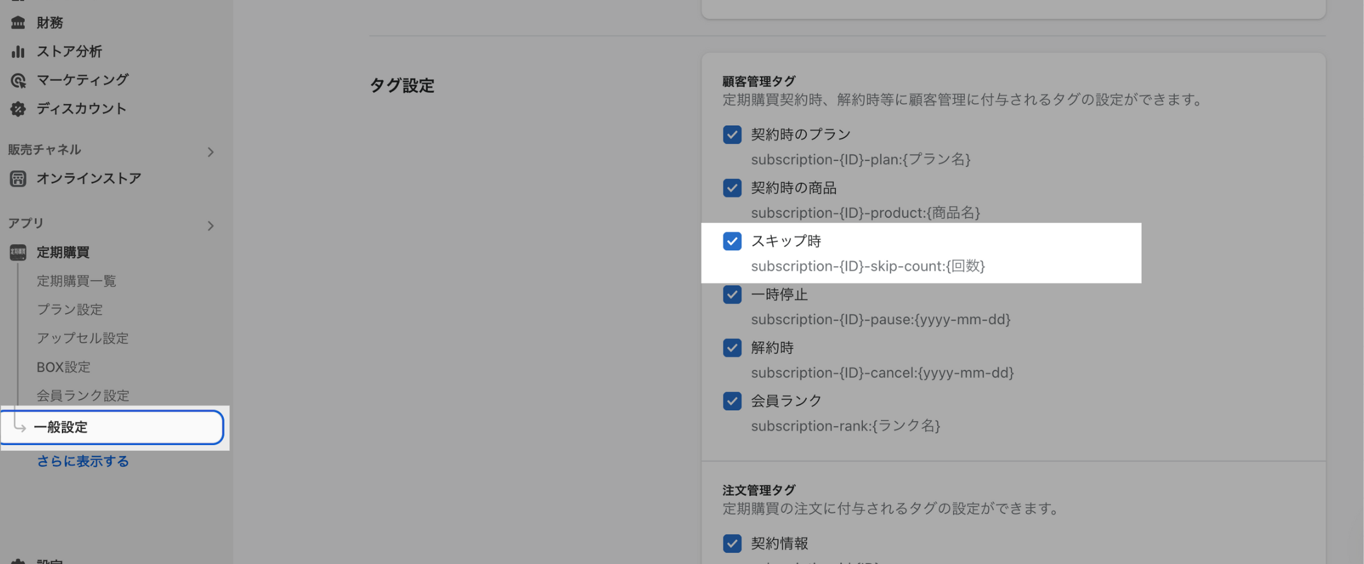Disable the 一時停止 tag checkbox
Screen dimensions: 1364x564
[x=732, y=295]
